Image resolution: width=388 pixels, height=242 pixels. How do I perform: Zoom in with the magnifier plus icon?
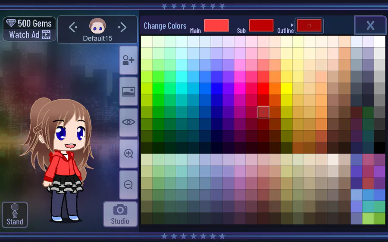[128, 153]
